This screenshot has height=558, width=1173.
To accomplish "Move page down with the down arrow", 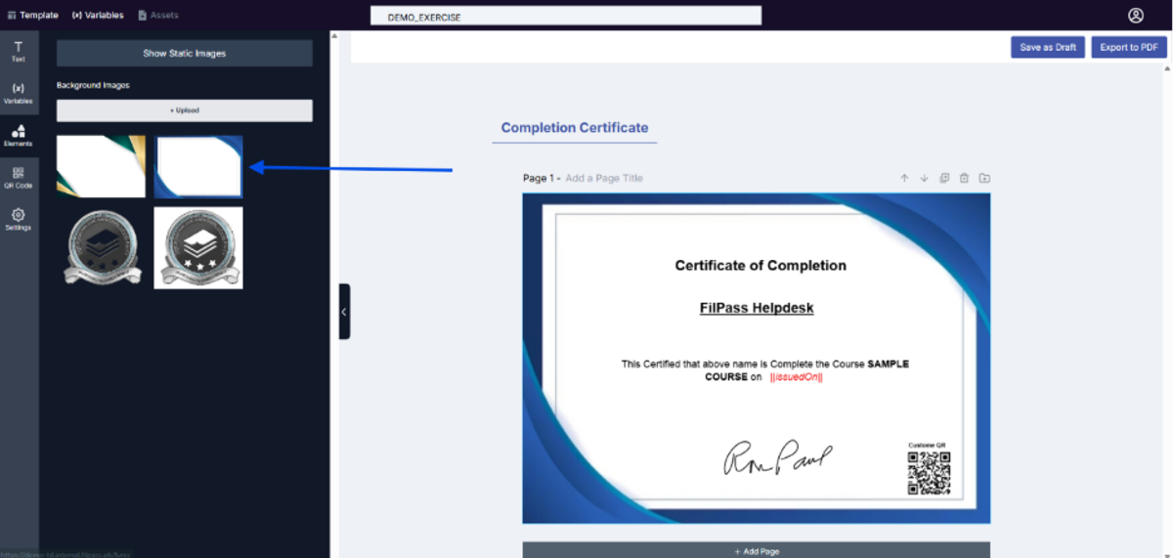I will tap(924, 178).
